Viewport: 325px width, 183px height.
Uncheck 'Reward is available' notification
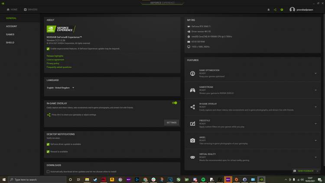48,152
